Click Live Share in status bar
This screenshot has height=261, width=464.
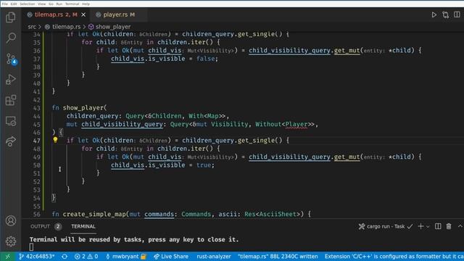coord(171,257)
